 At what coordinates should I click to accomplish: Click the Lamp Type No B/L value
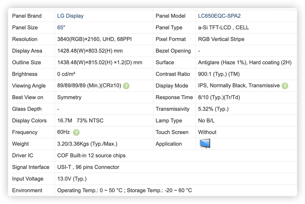[x=206, y=121]
